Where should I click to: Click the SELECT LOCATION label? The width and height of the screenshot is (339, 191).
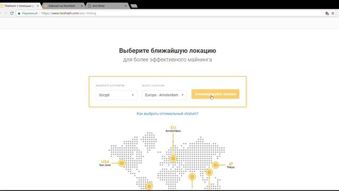pos(153,85)
